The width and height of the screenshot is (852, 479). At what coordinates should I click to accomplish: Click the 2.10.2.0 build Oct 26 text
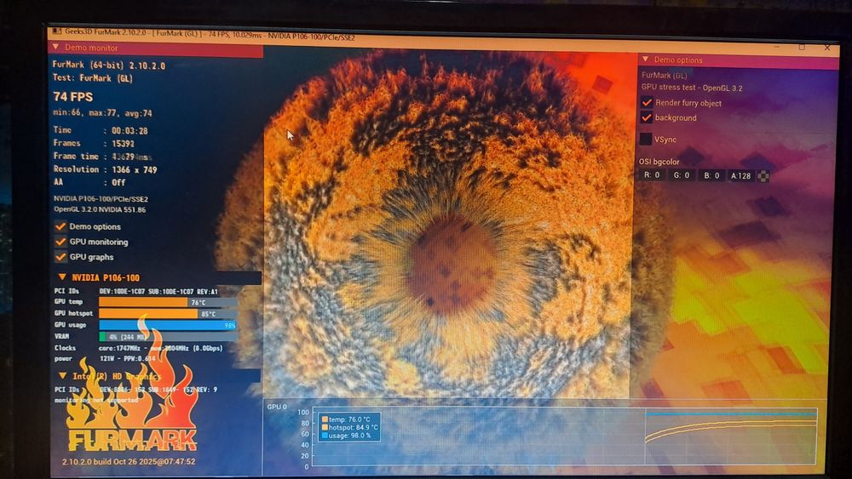click(x=129, y=462)
